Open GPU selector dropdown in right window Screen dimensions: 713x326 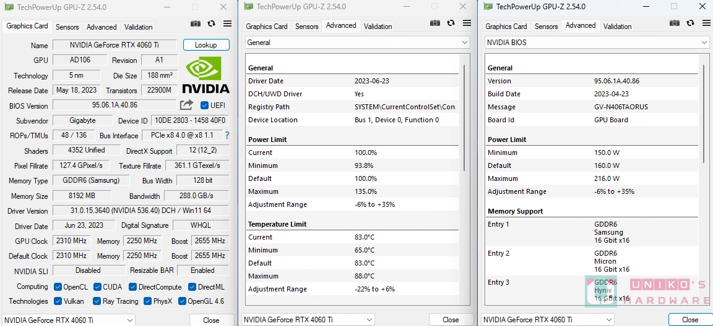point(548,319)
